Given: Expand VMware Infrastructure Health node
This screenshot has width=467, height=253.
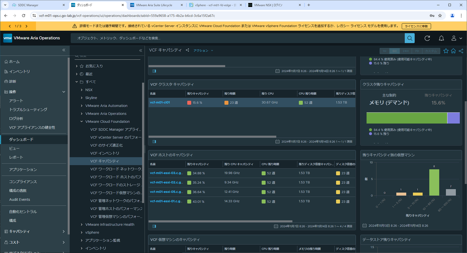Looking at the screenshot, I should tap(81, 224).
